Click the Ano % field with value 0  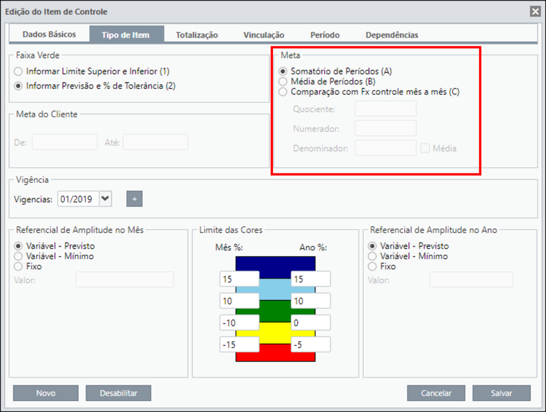coord(311,323)
